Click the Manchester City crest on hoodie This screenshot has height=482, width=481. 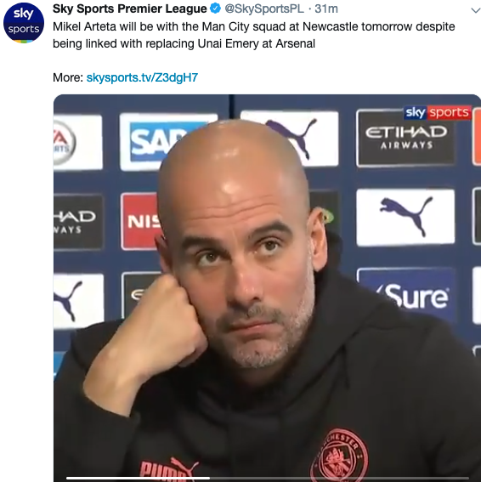pyautogui.click(x=340, y=455)
